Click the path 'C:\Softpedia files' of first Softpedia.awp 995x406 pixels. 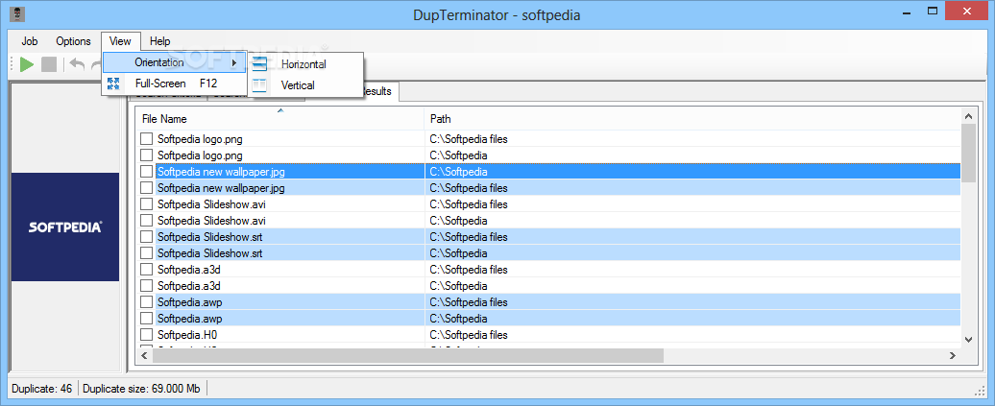pos(469,302)
